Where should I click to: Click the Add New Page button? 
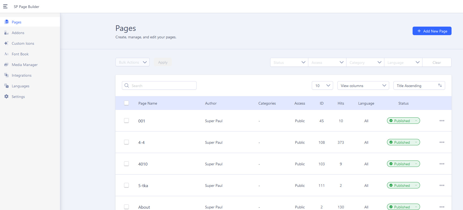[x=432, y=31]
